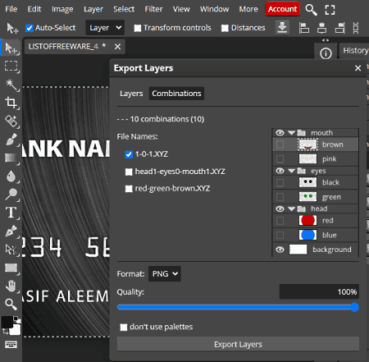Open the keyboard shortcuts icon
Image resolution: width=369 pixels, height=362 pixels.
pos(11,344)
